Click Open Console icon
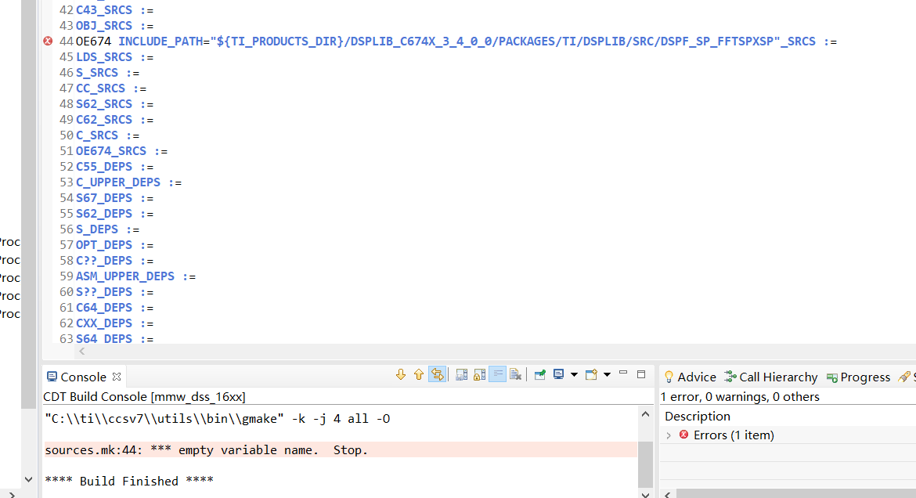 [x=591, y=374]
